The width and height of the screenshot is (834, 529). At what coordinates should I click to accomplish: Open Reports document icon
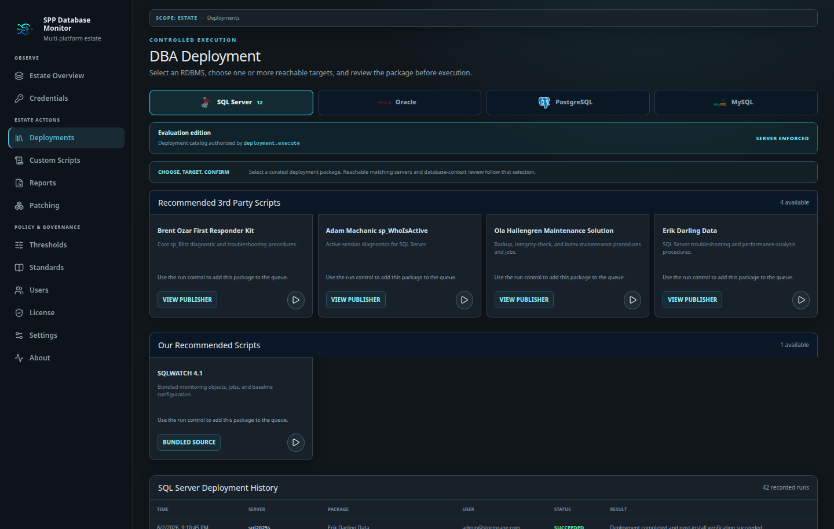(19, 183)
